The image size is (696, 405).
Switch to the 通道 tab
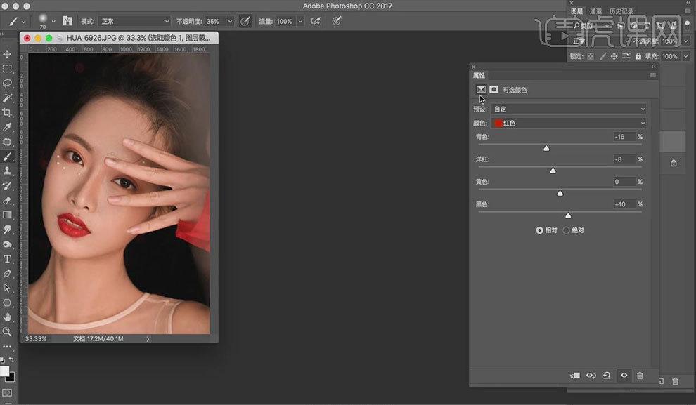pos(595,11)
